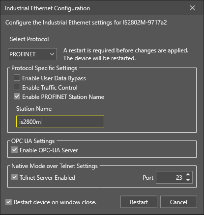
Task: Open the PROFINET protocol dropdown
Action: [32, 54]
